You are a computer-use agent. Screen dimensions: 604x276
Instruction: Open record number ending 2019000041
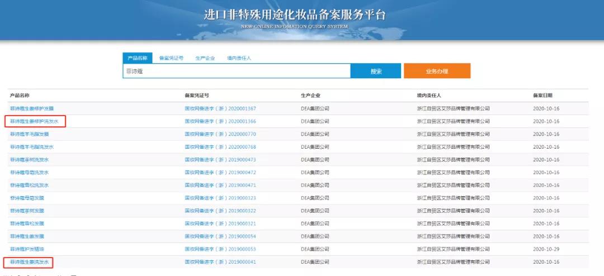(x=220, y=262)
